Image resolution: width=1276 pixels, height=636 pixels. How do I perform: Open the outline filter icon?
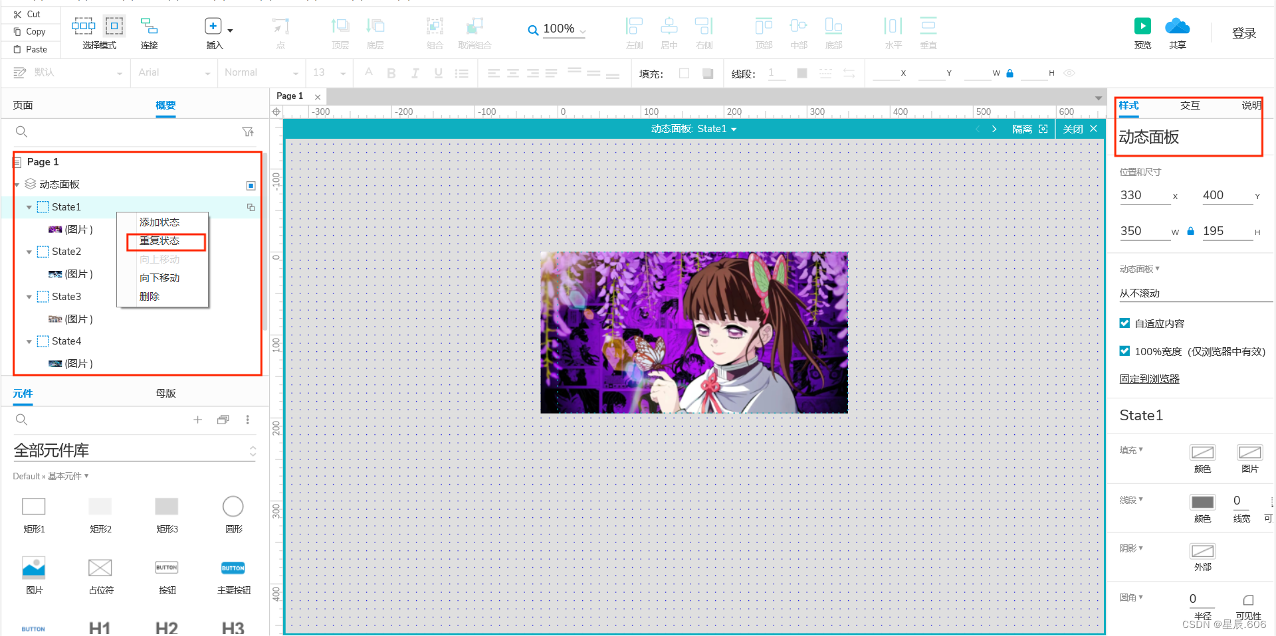pyautogui.click(x=248, y=132)
